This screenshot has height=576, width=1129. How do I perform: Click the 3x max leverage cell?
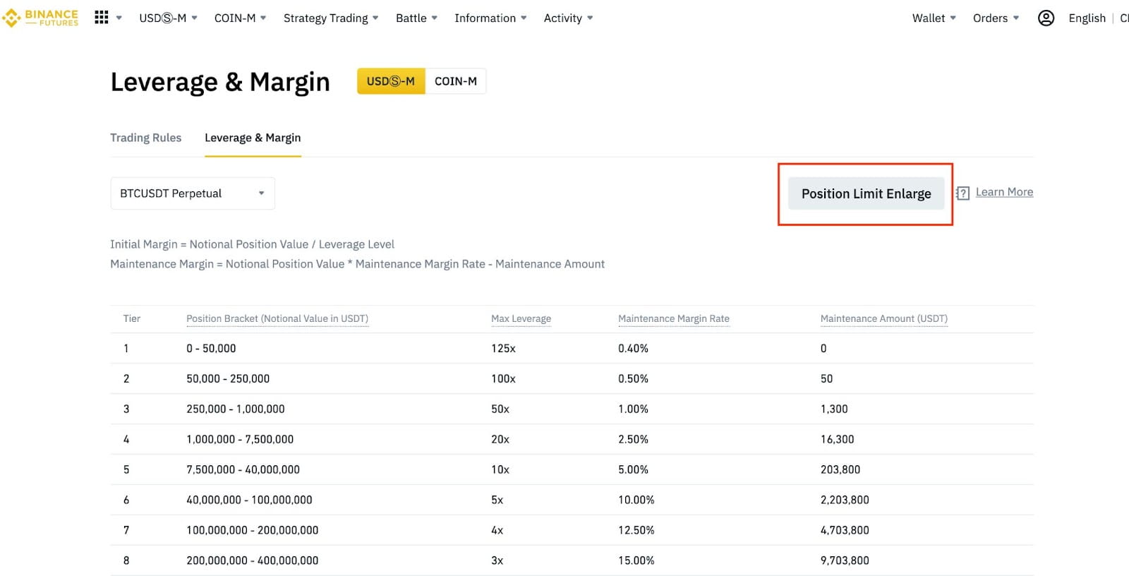coord(497,561)
